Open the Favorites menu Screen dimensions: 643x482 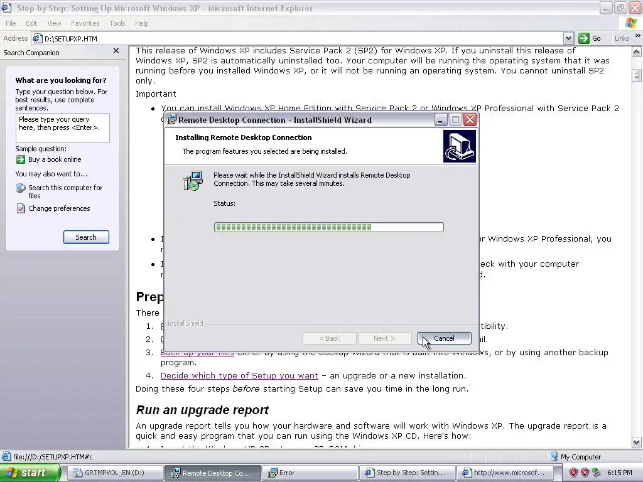click(x=85, y=23)
